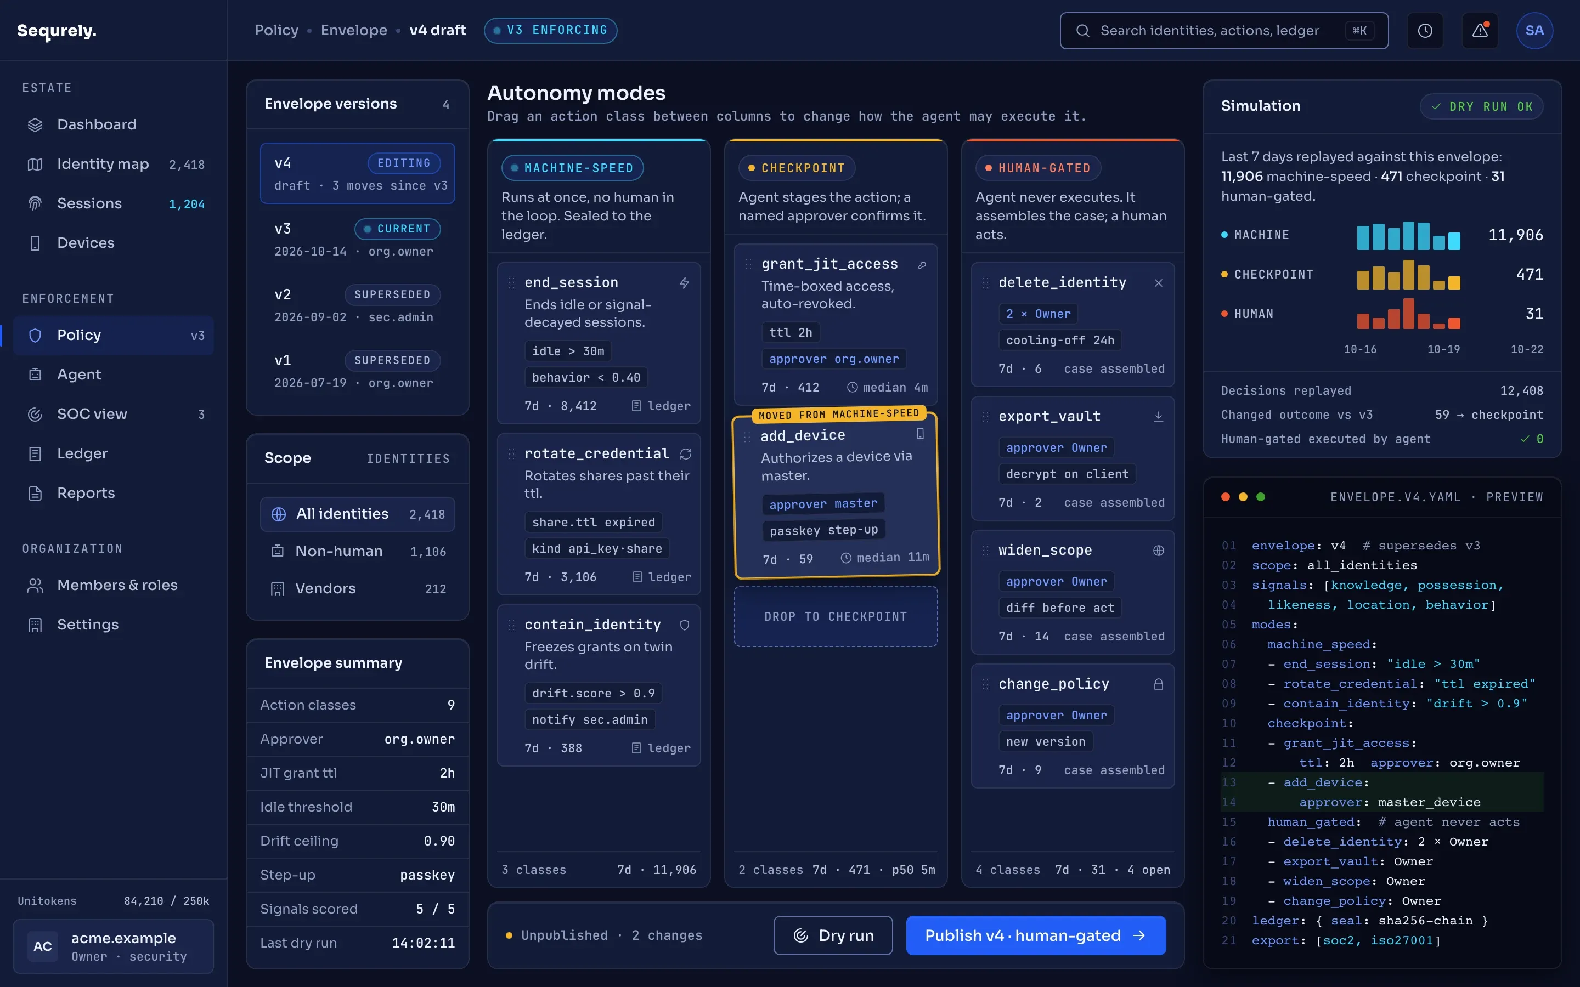Select Vendors scope
The width and height of the screenshot is (1580, 987).
coord(357,589)
